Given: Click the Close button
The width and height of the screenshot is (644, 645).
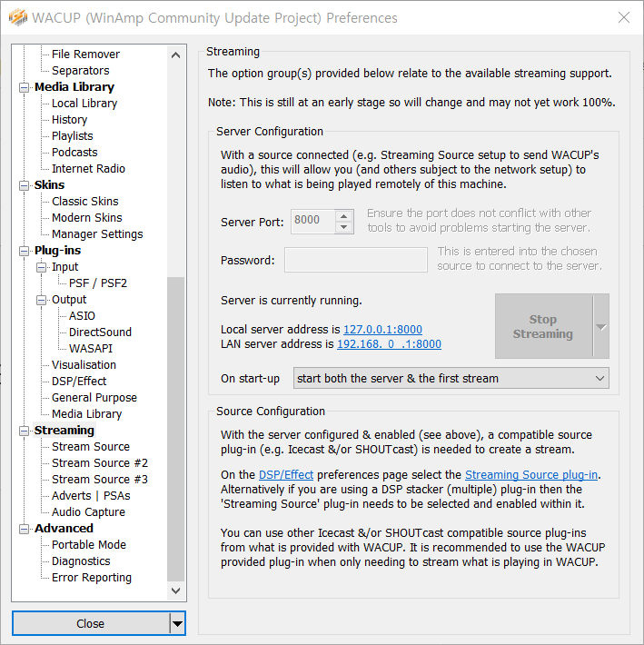Looking at the screenshot, I should point(91,623).
